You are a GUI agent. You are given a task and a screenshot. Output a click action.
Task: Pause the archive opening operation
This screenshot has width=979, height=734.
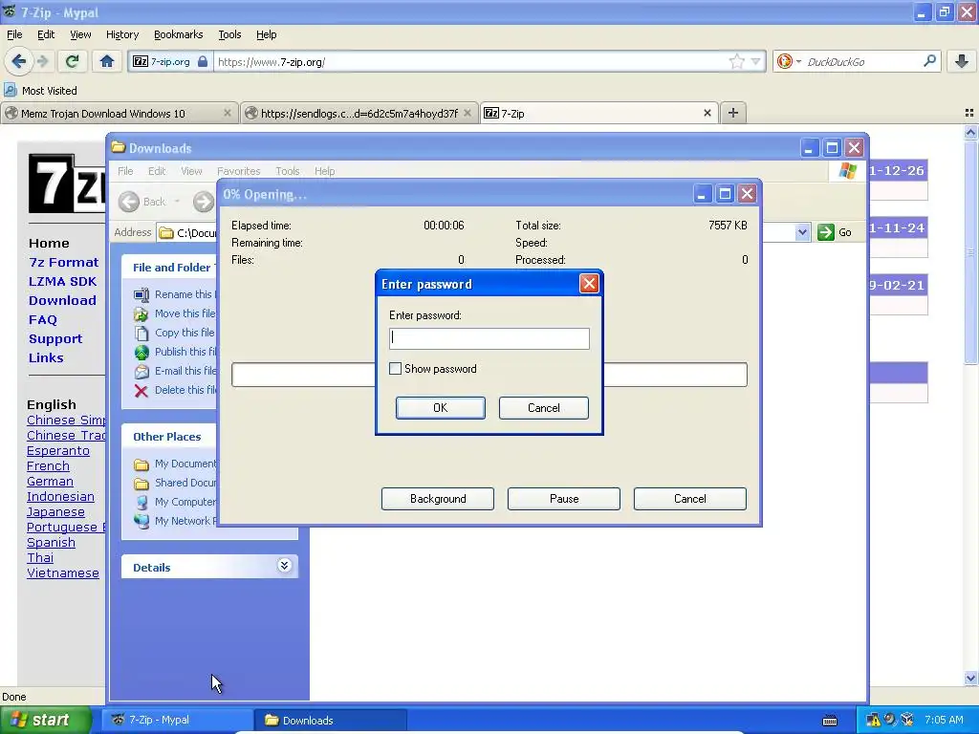(564, 499)
